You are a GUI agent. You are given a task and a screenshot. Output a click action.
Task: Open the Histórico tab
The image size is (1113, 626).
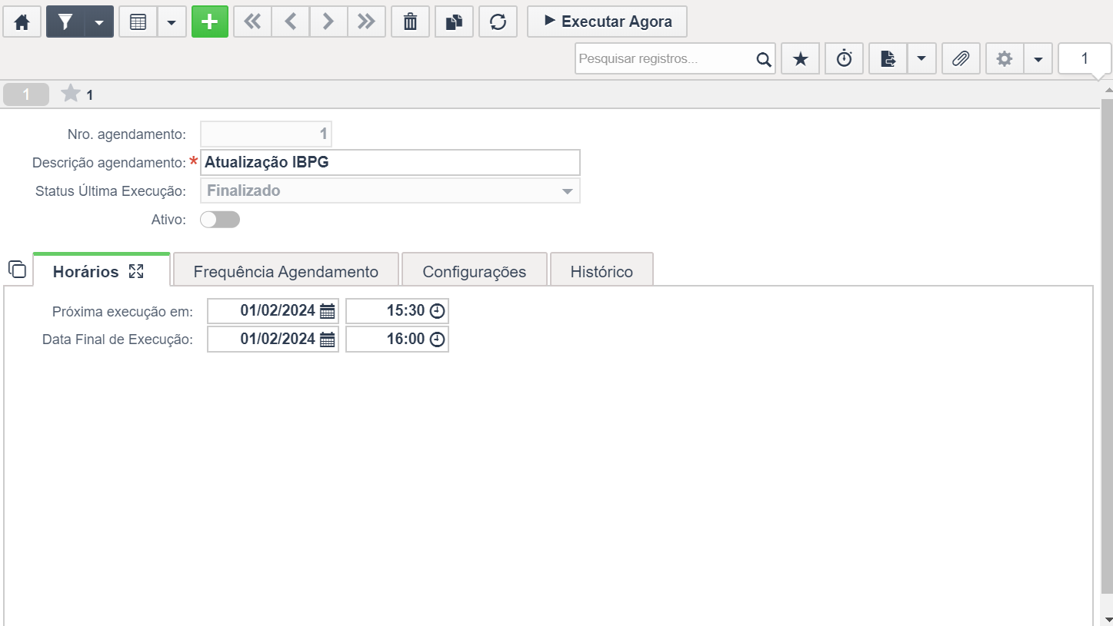click(601, 270)
